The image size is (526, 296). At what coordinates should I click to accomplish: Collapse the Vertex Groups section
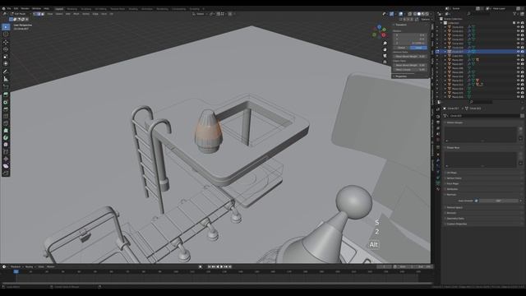tap(454, 123)
